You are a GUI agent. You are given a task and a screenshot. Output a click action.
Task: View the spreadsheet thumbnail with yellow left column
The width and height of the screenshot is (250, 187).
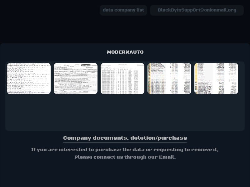(216, 79)
